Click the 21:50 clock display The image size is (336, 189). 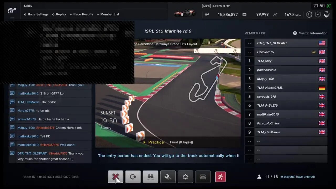[x=319, y=6]
